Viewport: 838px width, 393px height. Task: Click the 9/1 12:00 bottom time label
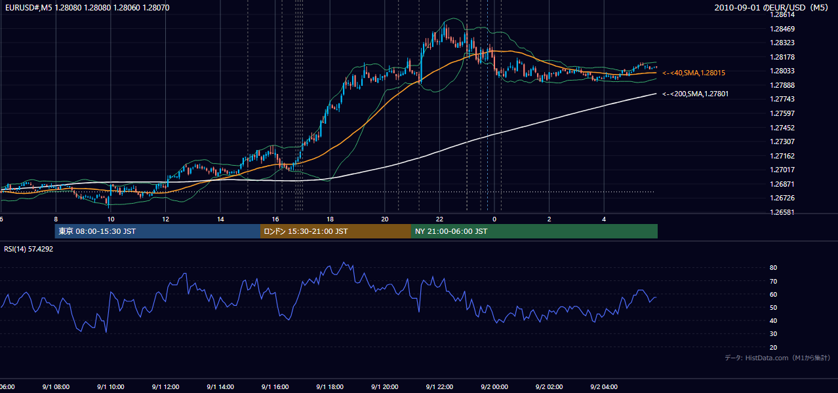tap(165, 387)
